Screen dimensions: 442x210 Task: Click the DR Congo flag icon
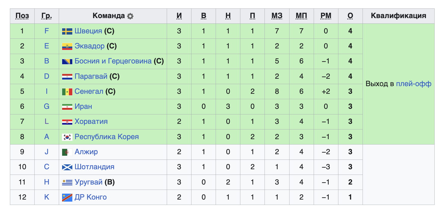pos(67,198)
